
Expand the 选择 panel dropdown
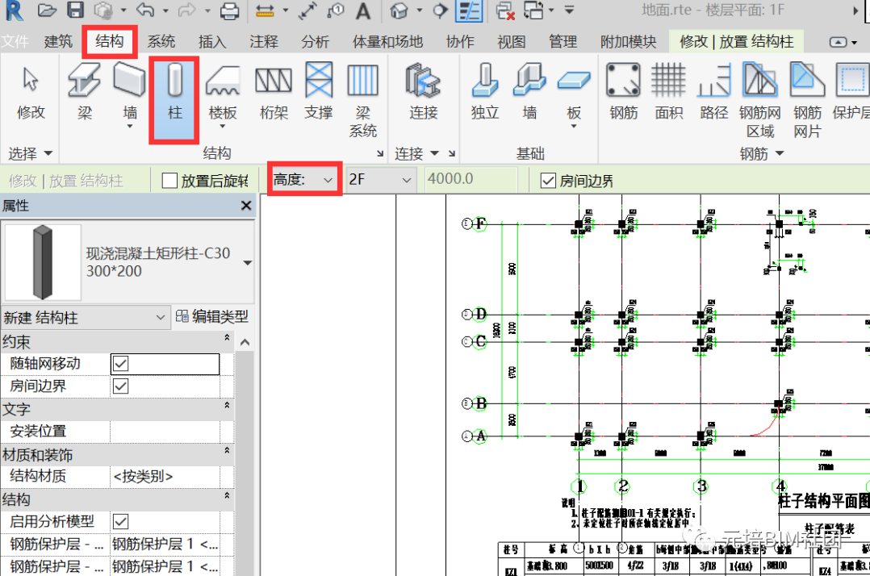tap(48, 153)
